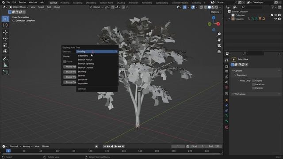
Task: Expand treeArm item in outliner
Action: (x=229, y=19)
